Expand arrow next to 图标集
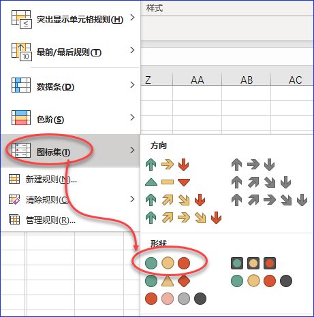The height and width of the screenshot is (317, 314). [x=132, y=150]
